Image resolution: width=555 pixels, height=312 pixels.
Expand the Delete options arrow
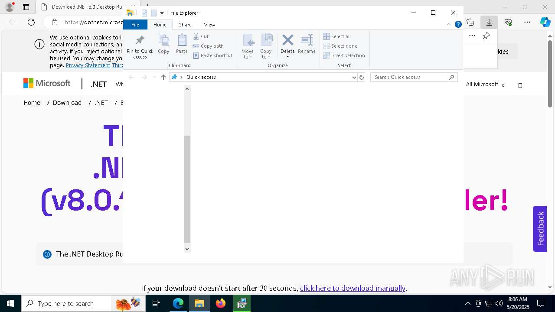[x=287, y=57]
